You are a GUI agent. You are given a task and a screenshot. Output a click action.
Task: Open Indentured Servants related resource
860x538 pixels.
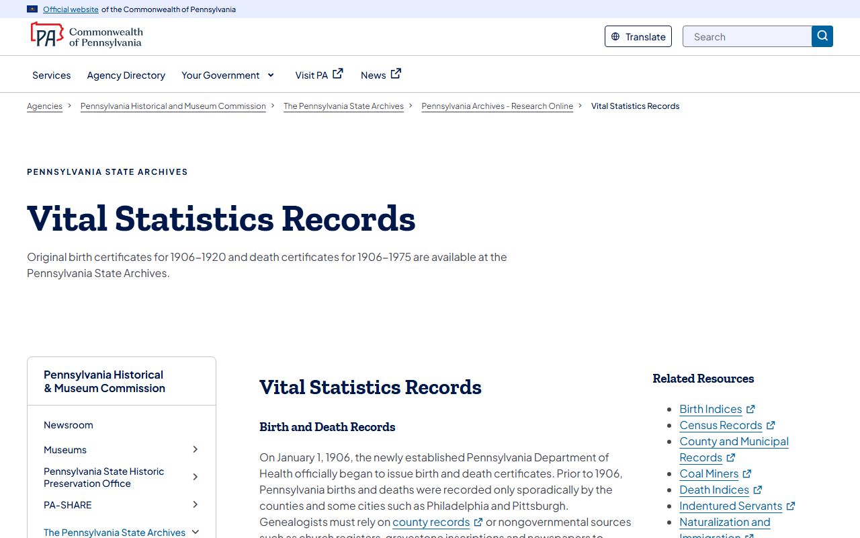click(x=731, y=506)
